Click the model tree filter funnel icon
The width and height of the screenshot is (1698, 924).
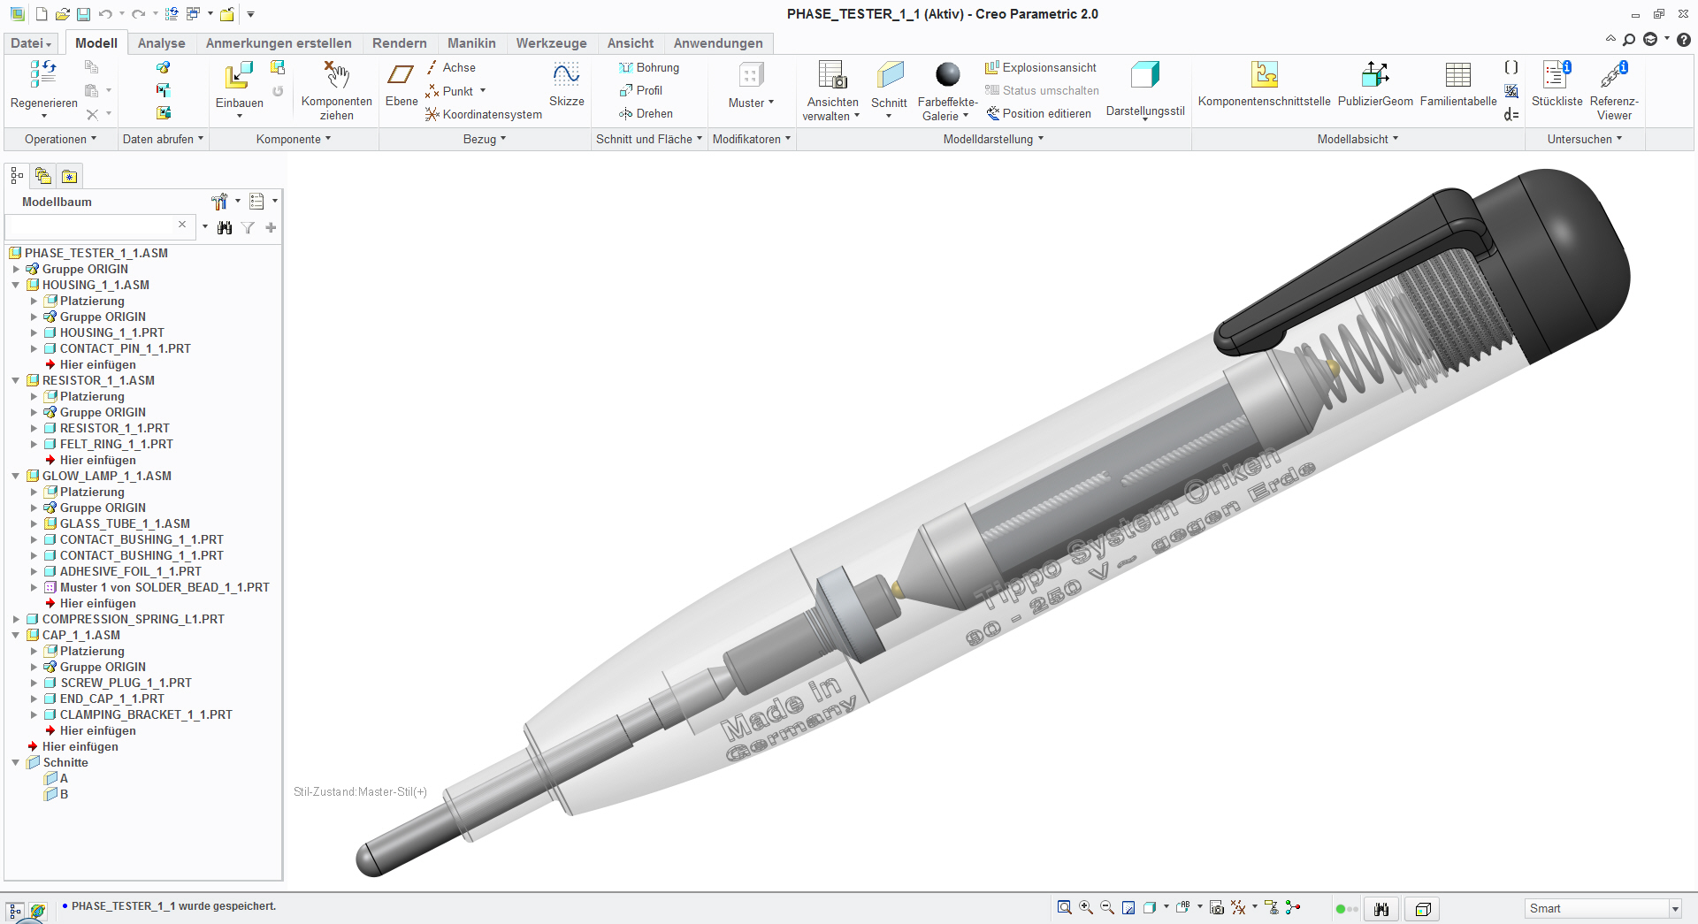(248, 228)
